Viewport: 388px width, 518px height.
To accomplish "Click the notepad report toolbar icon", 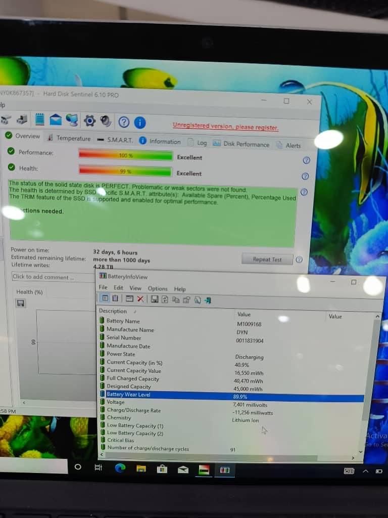I will point(39,119).
